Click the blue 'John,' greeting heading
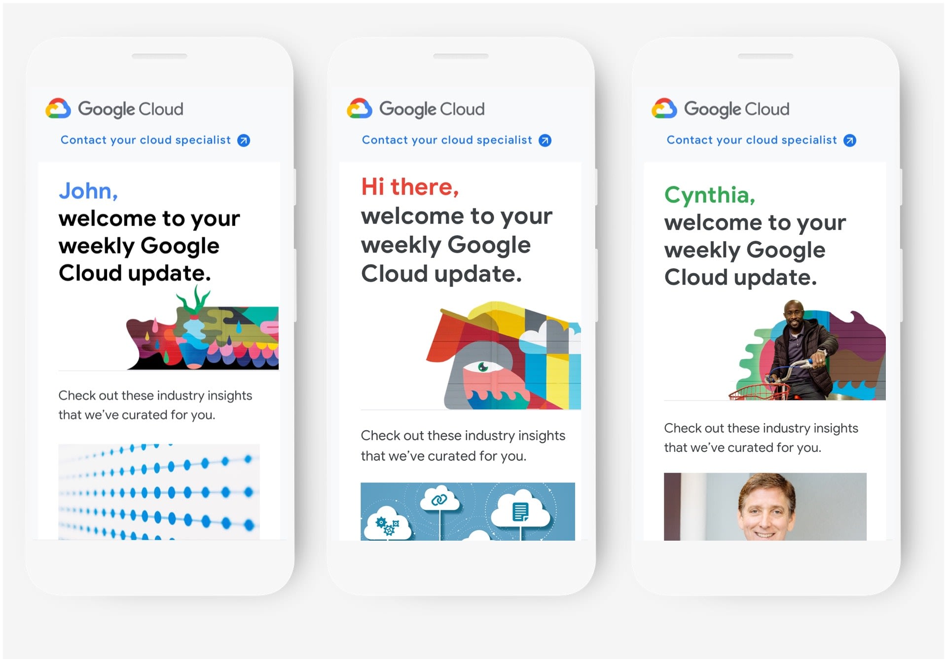Screen dimensions: 947x662 pos(88,191)
